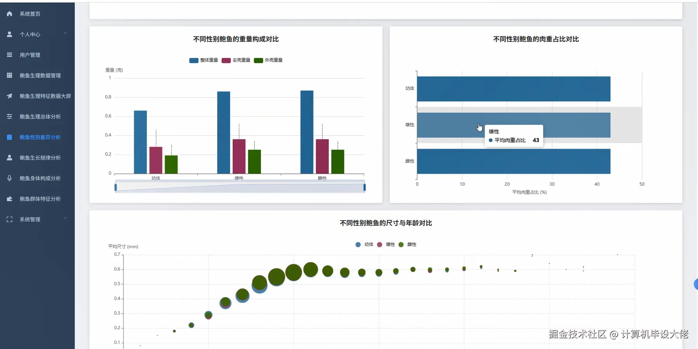Click the sliders icon beside 鲍鱼生理总体分析

click(x=10, y=117)
